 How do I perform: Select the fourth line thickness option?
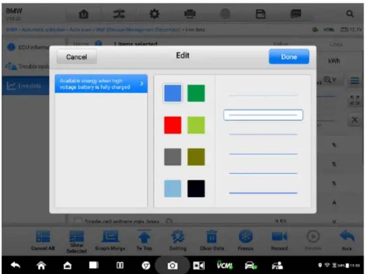click(x=263, y=154)
